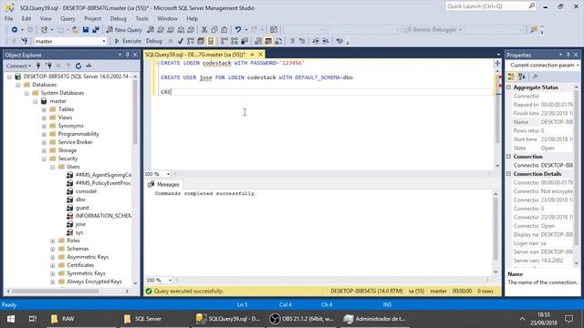584x328 pixels.
Task: Open the editor 100 % zoom dropdown
Action: tap(168, 174)
